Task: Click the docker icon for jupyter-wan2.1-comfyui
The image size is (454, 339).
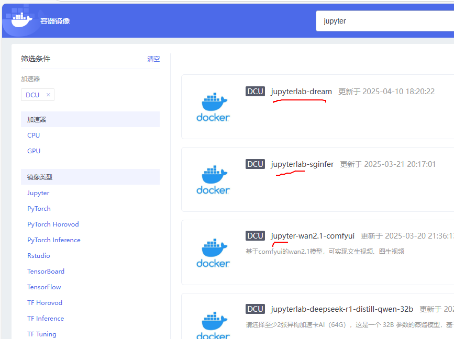Action: coord(213,253)
